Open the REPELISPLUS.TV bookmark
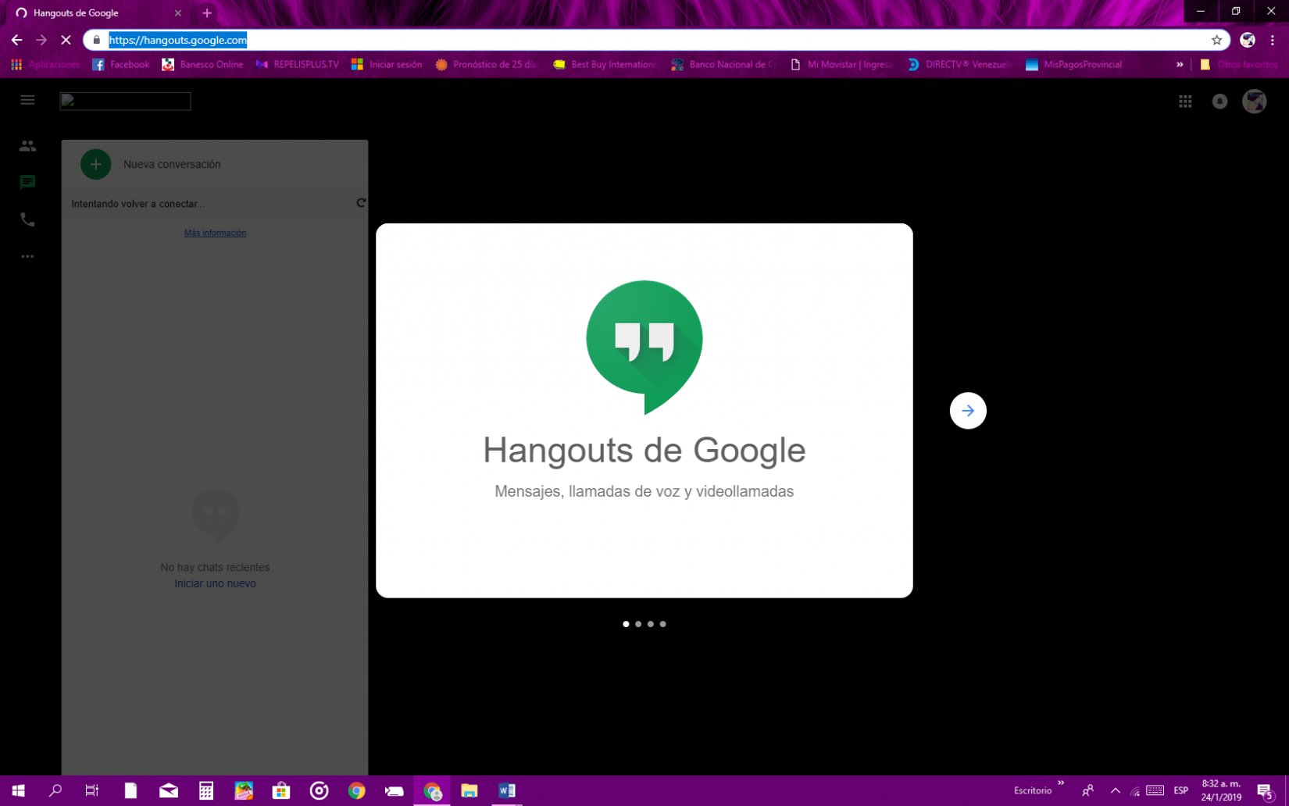 [x=298, y=65]
